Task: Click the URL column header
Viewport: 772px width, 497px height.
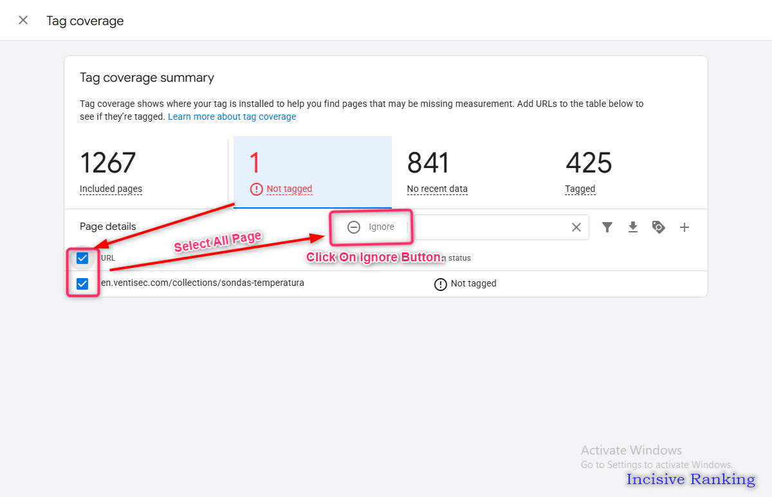Action: [108, 258]
